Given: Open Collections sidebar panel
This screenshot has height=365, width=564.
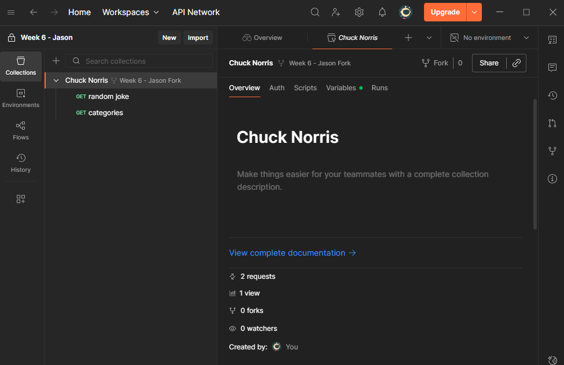Looking at the screenshot, I should pos(21,66).
